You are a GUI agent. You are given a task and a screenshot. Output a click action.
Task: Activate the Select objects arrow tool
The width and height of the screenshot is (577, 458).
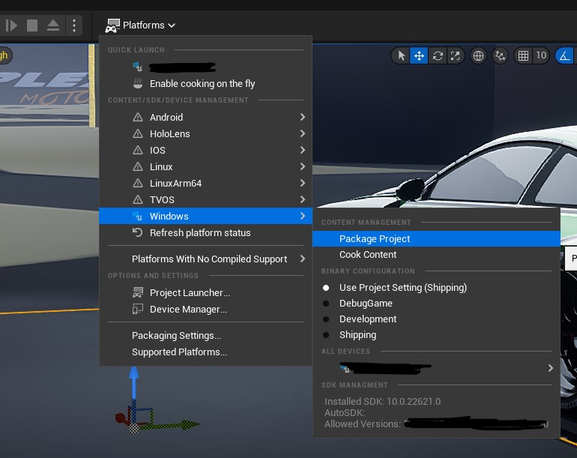[x=401, y=55]
